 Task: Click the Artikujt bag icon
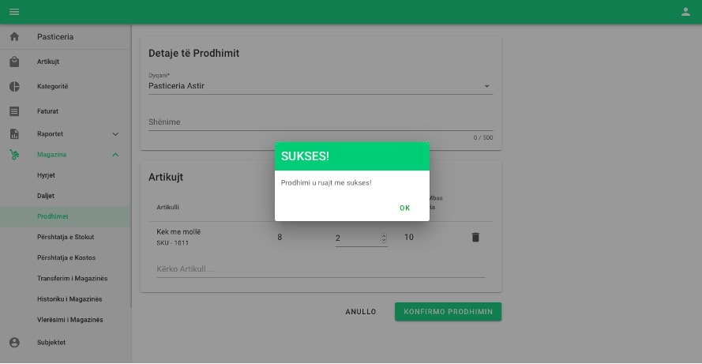click(14, 62)
